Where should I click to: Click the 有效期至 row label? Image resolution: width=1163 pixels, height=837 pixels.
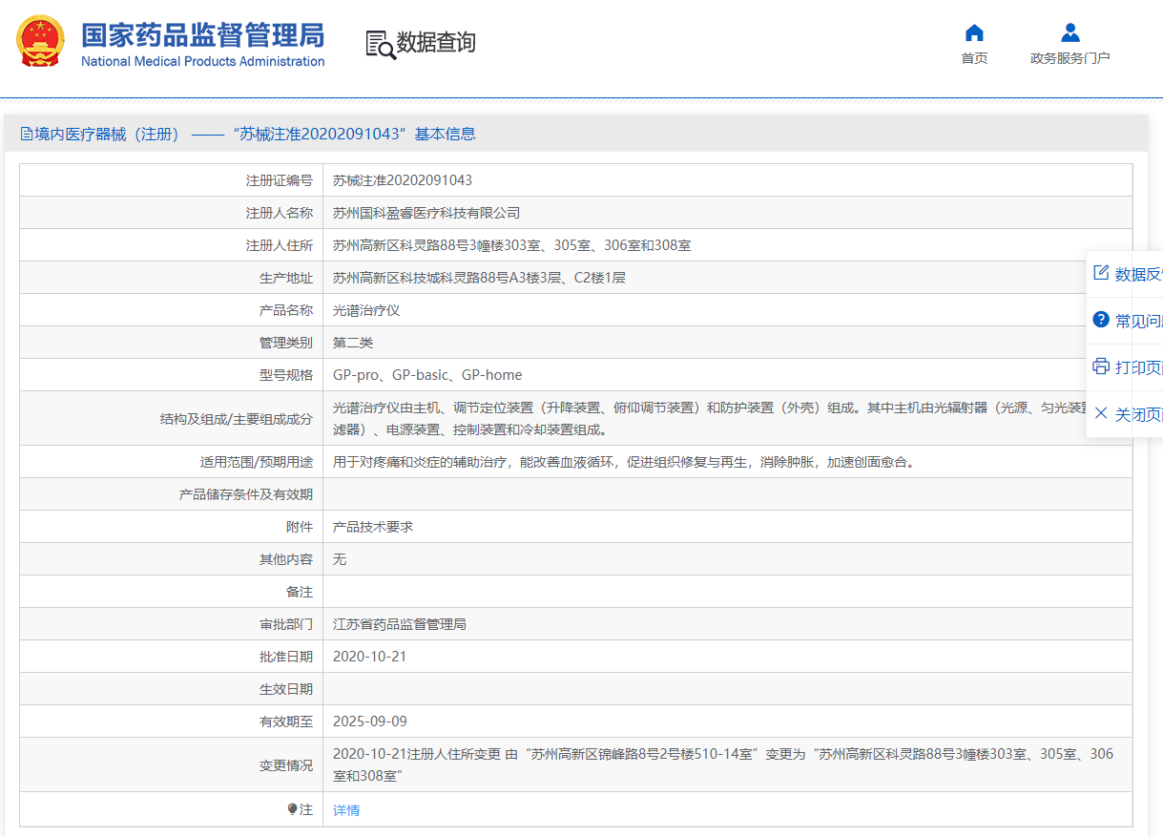point(285,722)
